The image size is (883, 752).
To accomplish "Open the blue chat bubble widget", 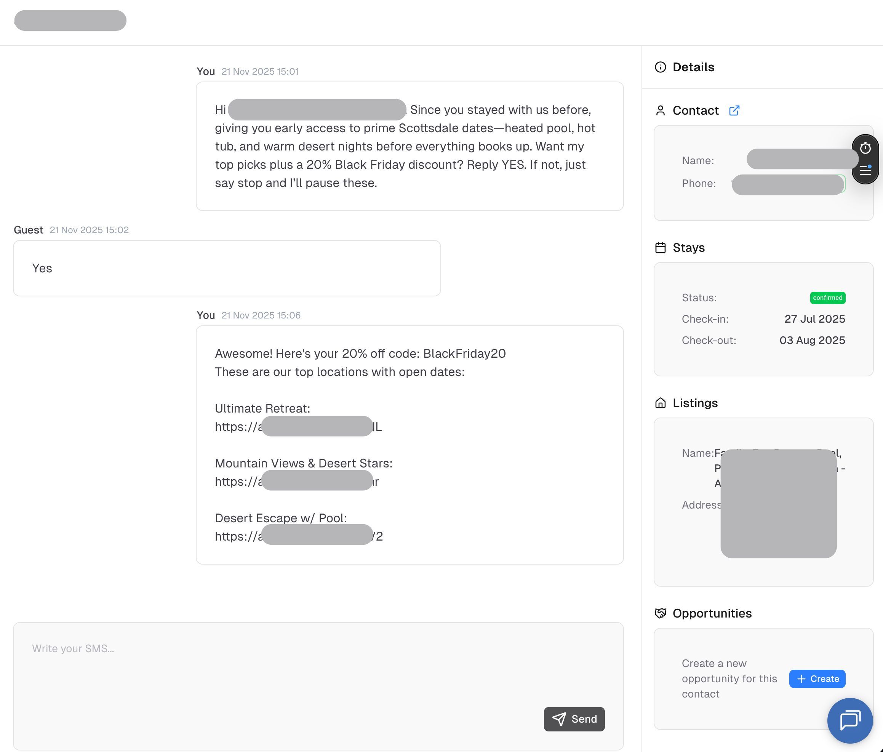I will click(849, 720).
